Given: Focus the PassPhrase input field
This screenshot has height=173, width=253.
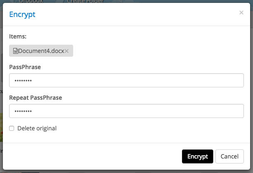Looking at the screenshot, I should point(126,80).
